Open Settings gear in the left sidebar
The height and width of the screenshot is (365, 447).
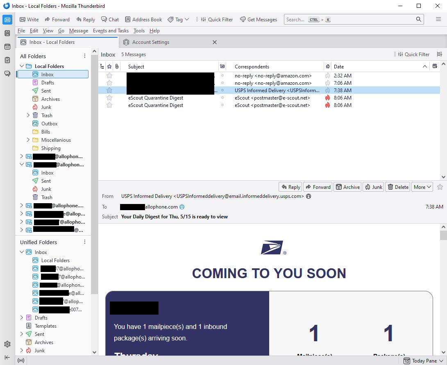[7, 344]
